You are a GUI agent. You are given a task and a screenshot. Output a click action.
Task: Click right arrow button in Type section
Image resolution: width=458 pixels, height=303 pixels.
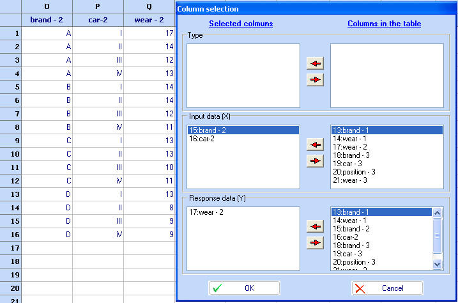point(315,80)
